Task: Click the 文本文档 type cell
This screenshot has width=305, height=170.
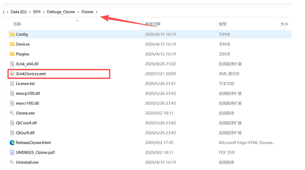Action: coord(226,84)
